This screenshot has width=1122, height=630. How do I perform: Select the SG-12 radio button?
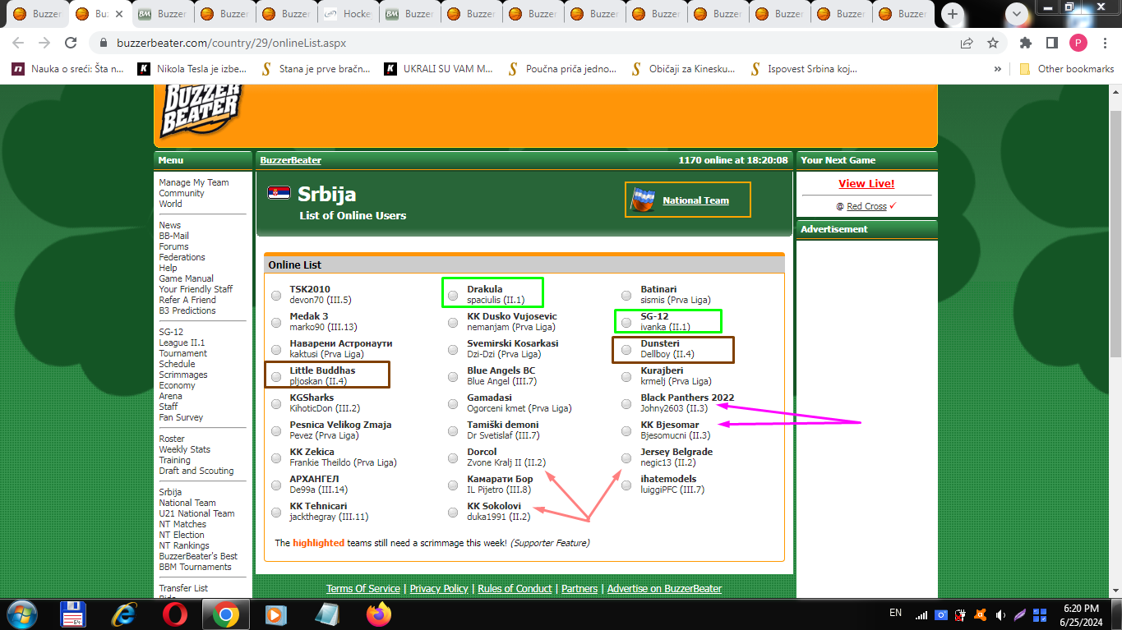point(626,322)
